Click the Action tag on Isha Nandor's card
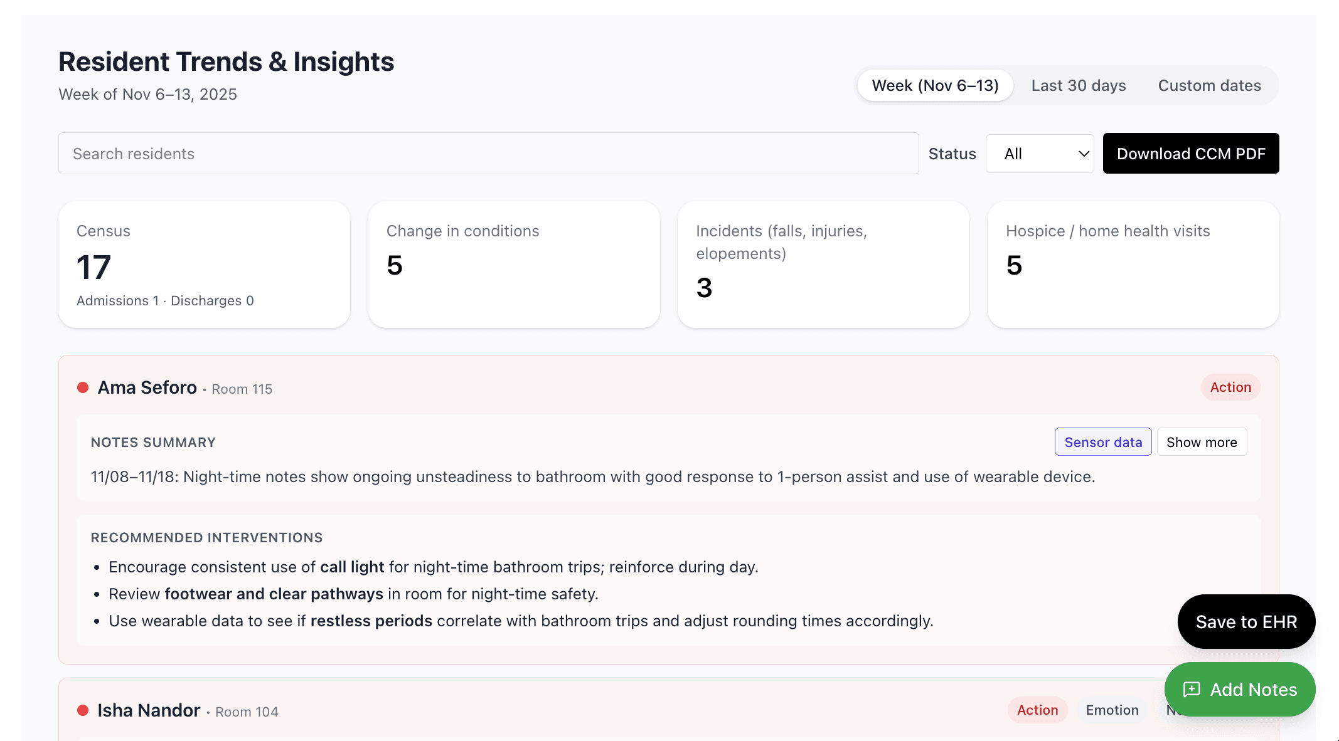The height and width of the screenshot is (741, 1339). pos(1037,710)
